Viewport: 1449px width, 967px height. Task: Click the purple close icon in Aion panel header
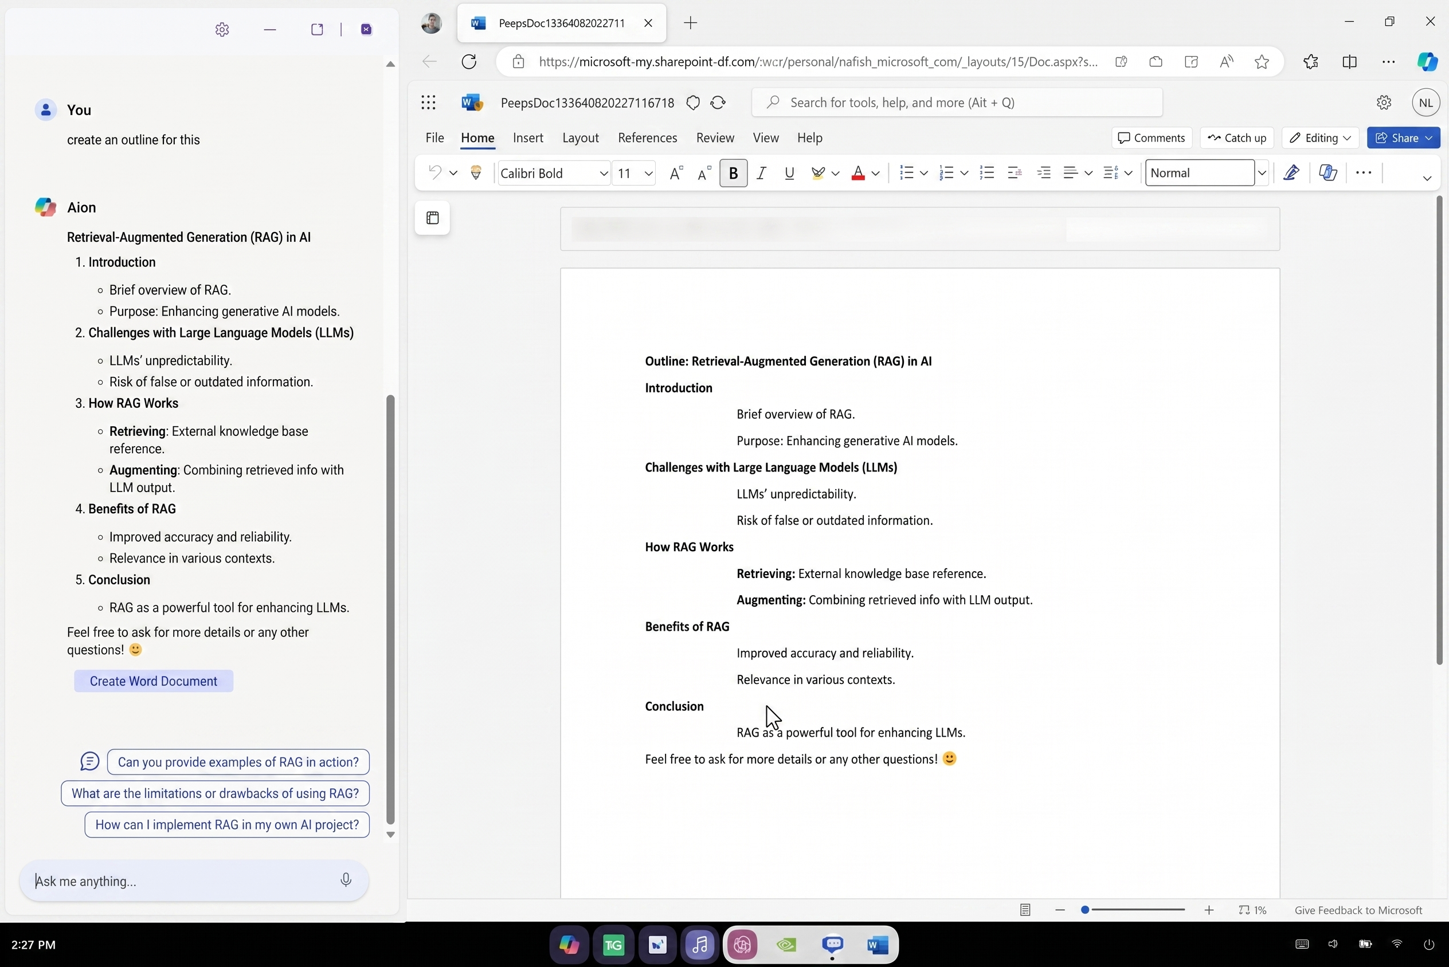pyautogui.click(x=366, y=30)
